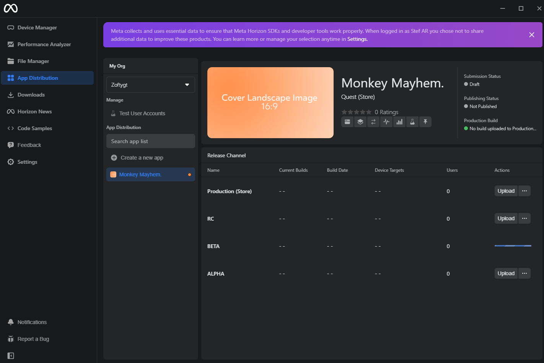Click the Production (Store) channel name
Viewport: 544px width, 363px height.
tap(230, 191)
